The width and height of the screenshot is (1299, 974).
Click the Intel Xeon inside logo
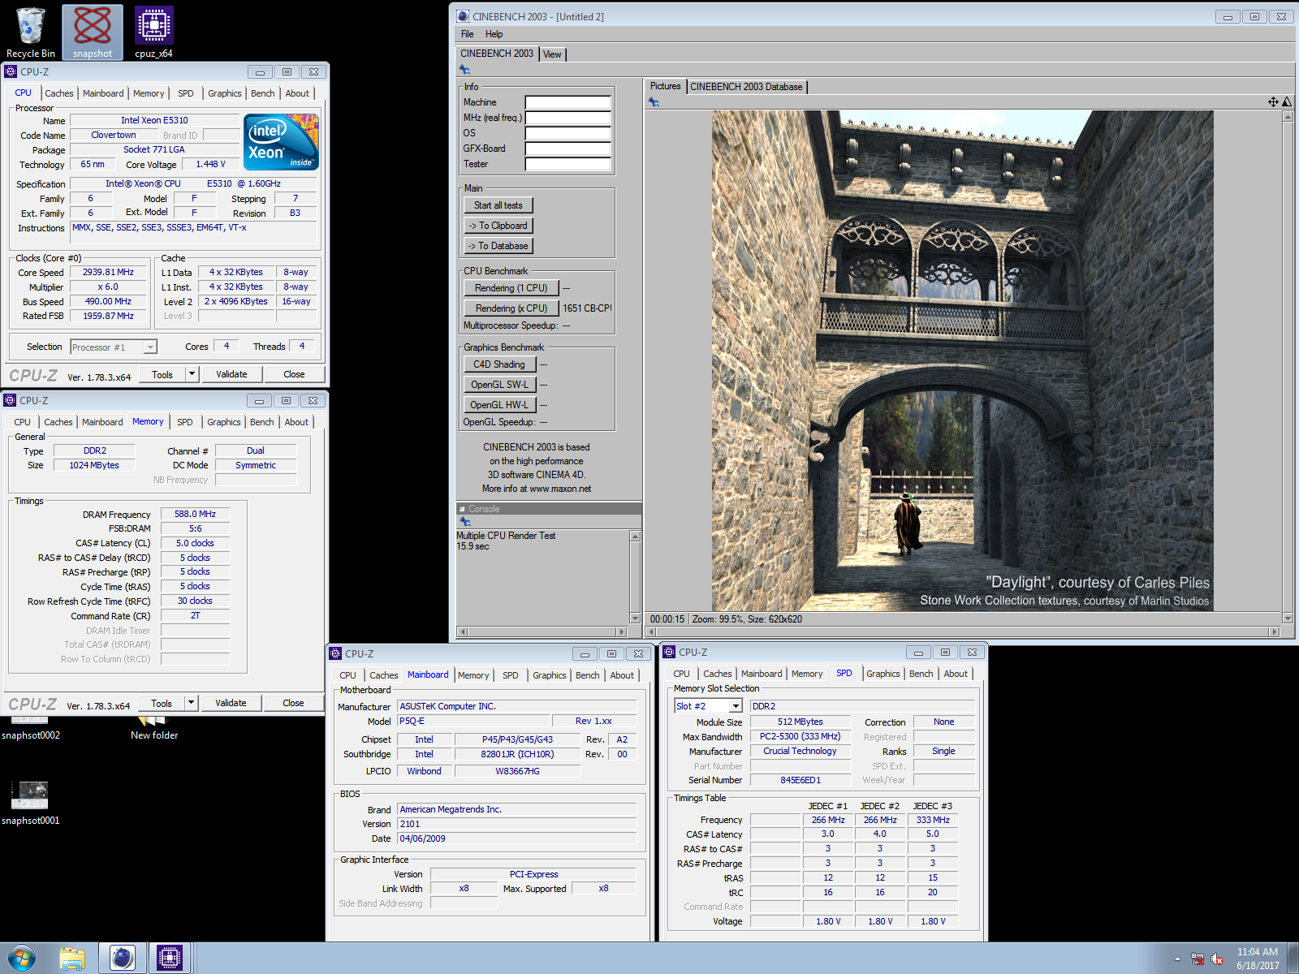pos(281,142)
